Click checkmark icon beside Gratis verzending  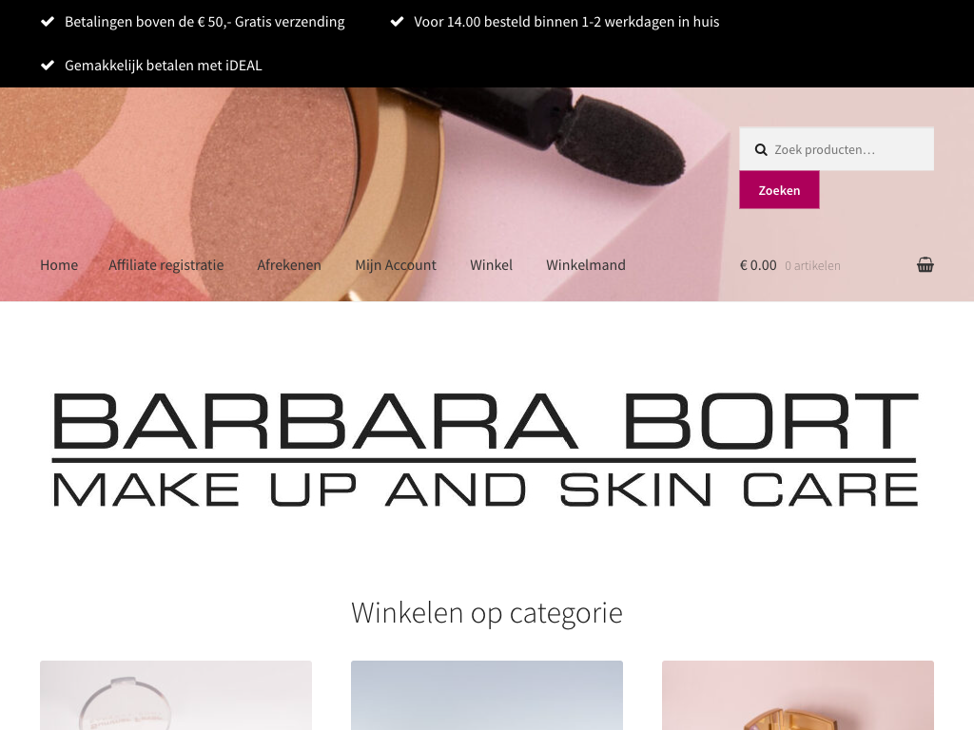(x=48, y=22)
